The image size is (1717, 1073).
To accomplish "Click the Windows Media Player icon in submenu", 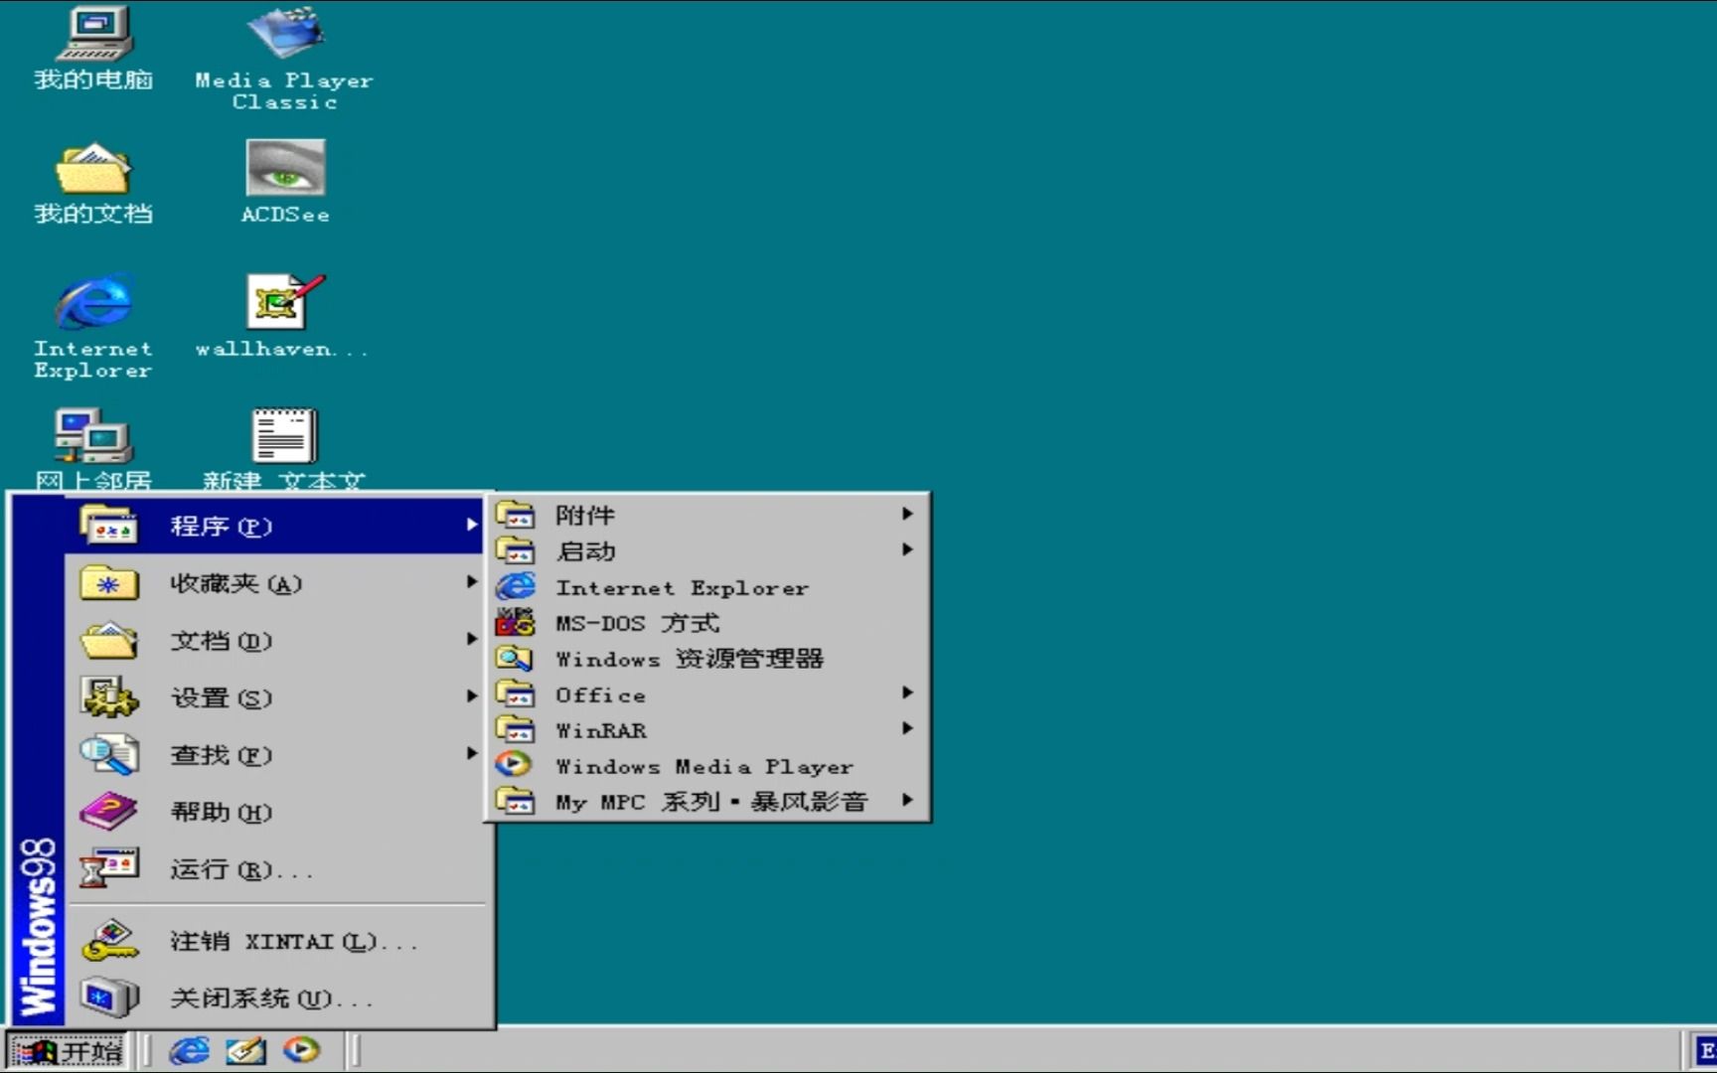I will [515, 765].
